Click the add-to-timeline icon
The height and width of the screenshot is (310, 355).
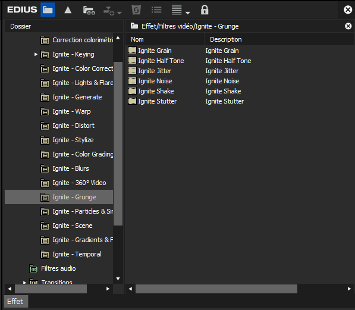click(109, 11)
